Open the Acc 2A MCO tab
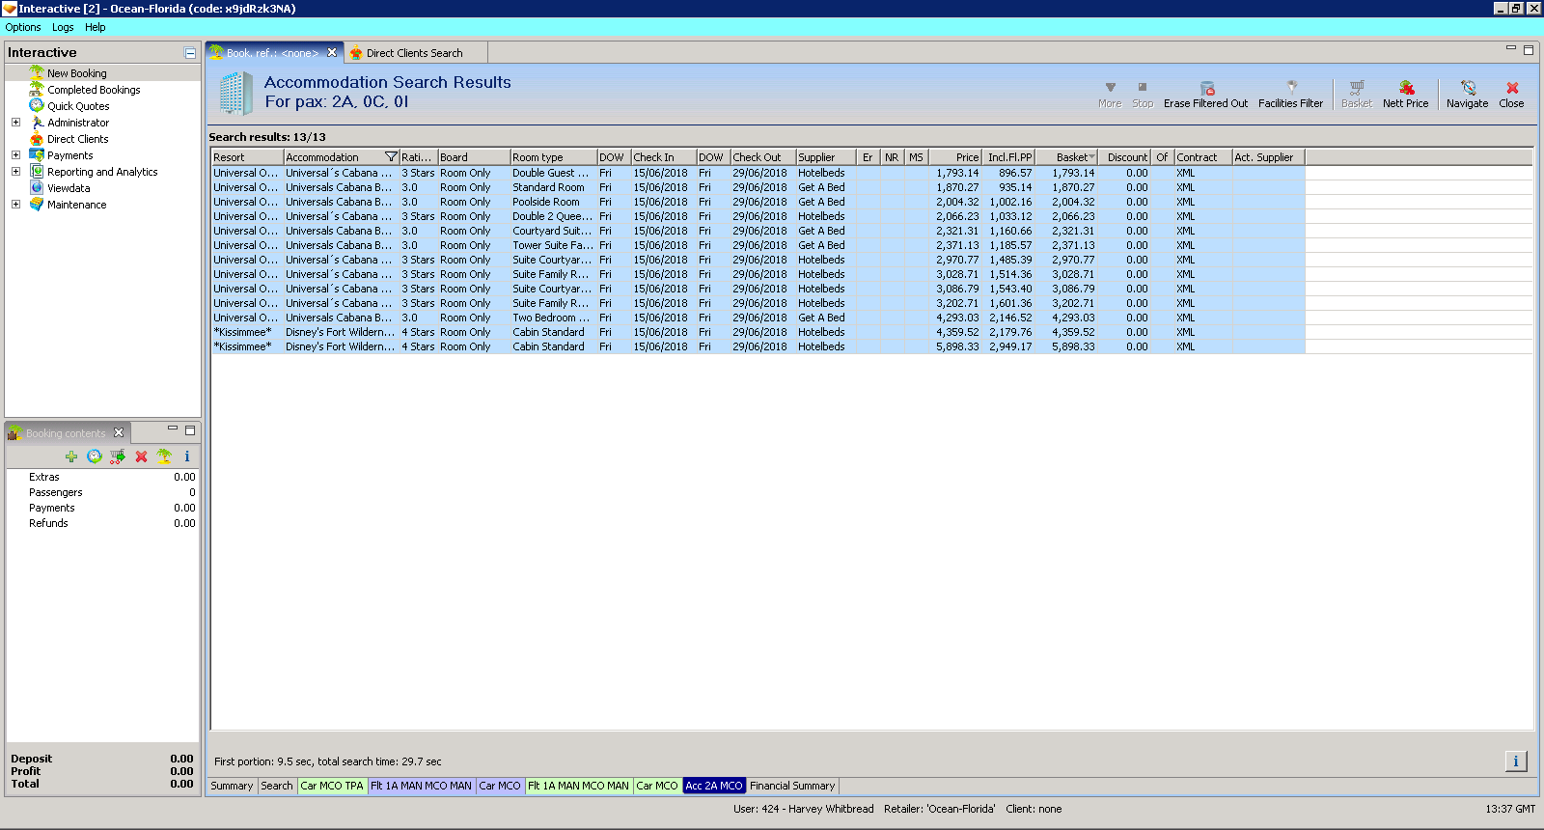Image resolution: width=1544 pixels, height=830 pixels. coord(714,786)
